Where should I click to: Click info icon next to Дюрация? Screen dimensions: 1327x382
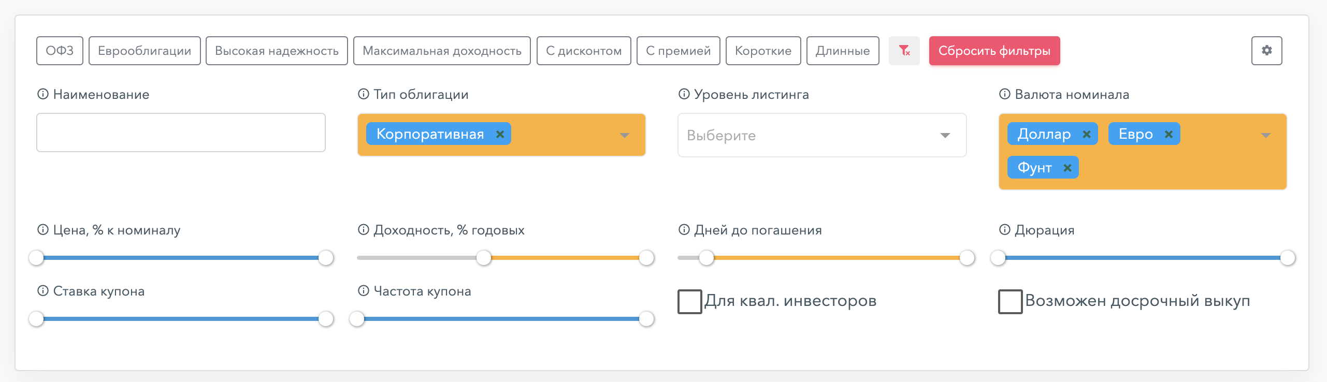click(x=1005, y=230)
